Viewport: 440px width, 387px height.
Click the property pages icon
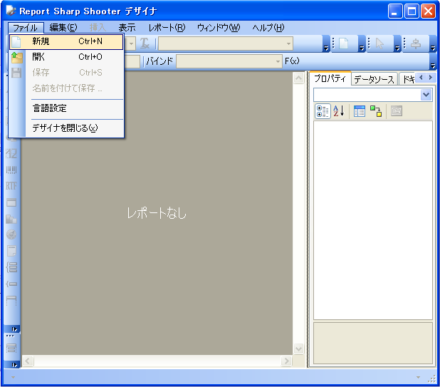(x=397, y=111)
